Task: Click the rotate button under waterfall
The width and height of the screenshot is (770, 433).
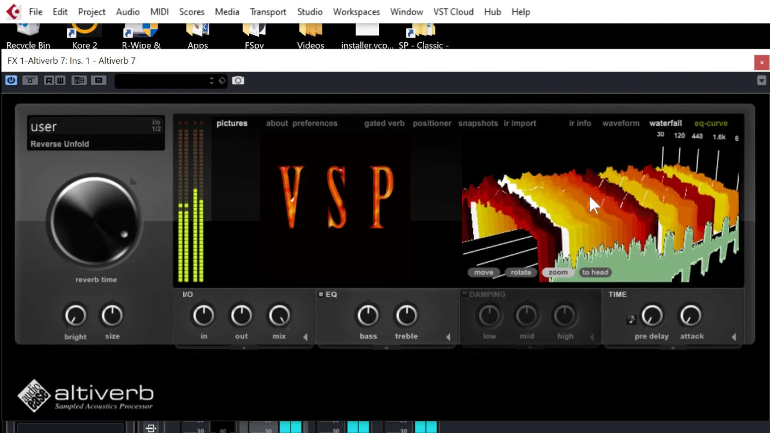Action: (x=521, y=272)
